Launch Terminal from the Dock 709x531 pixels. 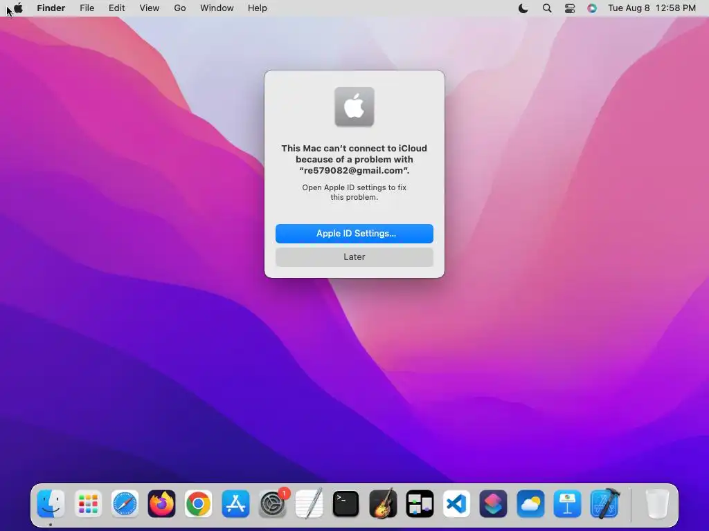coord(346,503)
